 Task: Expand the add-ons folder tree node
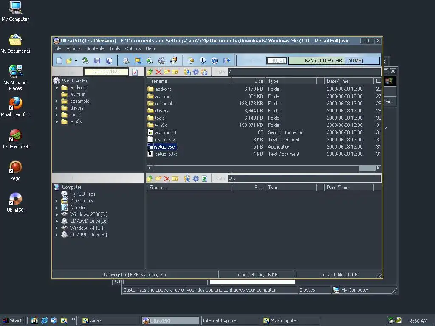(x=56, y=87)
